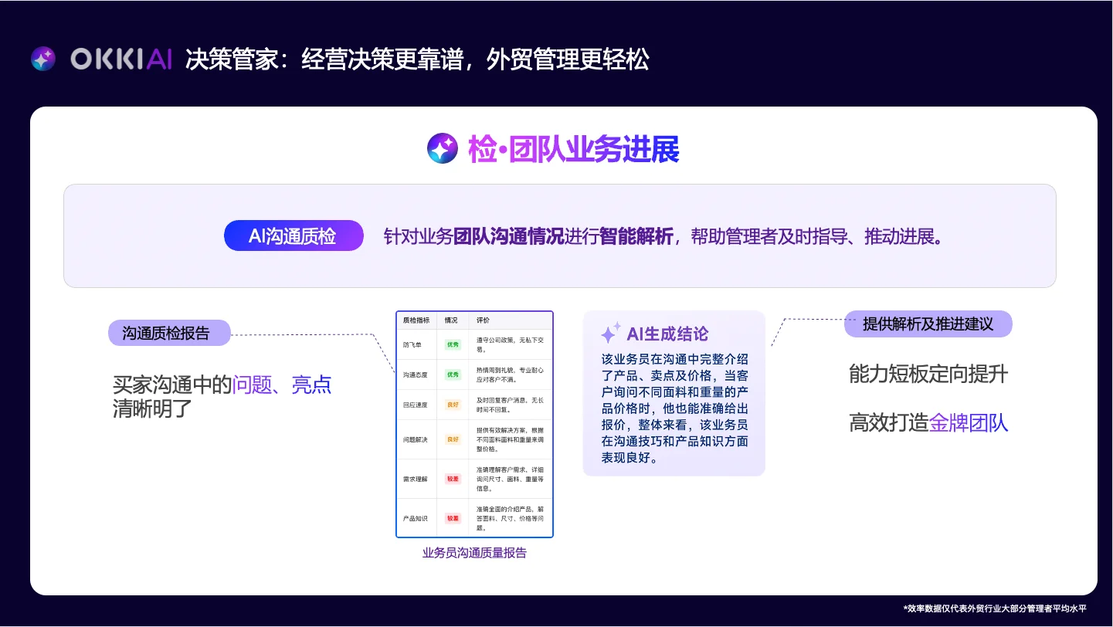Click the 质检指标 table header
1113x627 pixels.
point(416,319)
